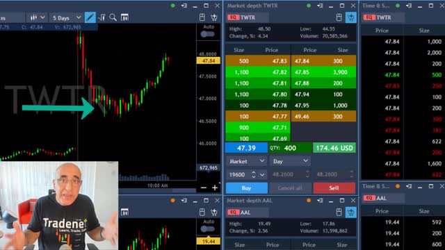445x250 pixels.
Task: Click the magnifier search icon in chart toolbar
Action: pyautogui.click(x=113, y=17)
